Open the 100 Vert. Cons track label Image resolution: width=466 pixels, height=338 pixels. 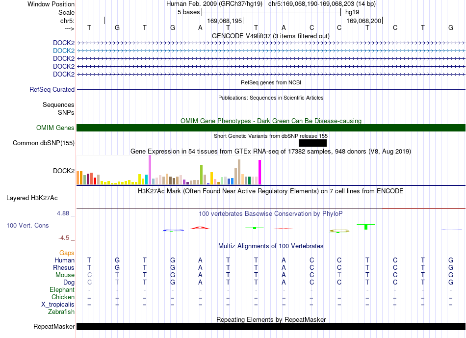coord(27,225)
